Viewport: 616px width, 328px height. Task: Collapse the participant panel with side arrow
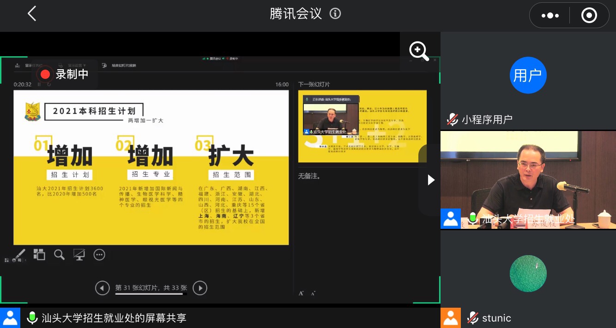431,180
